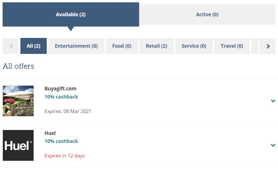Click the Buyagift.com offer title

60,88
